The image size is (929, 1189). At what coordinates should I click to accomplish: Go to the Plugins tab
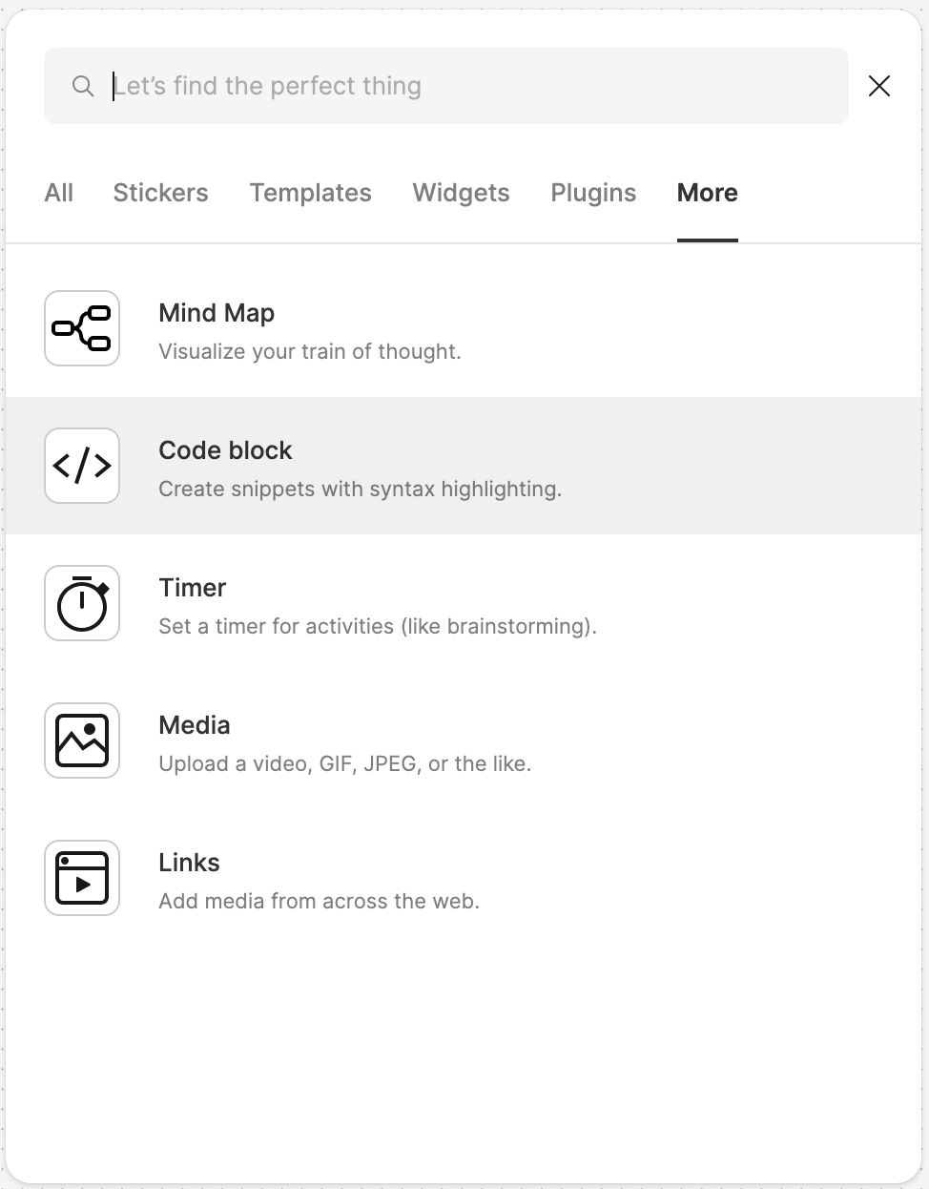point(593,193)
